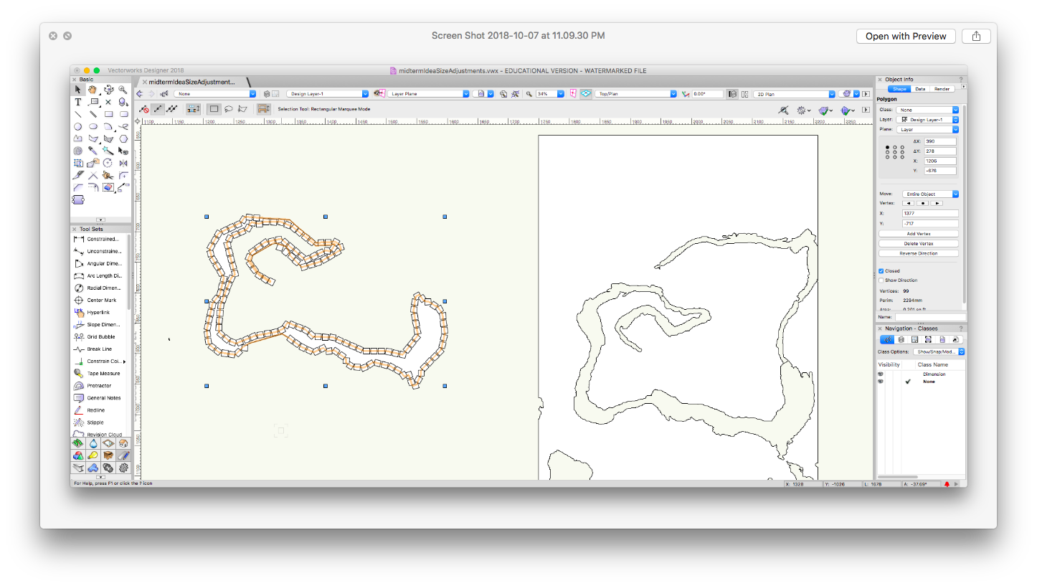Switch to the Render tab
This screenshot has width=1037, height=586.
coord(942,89)
